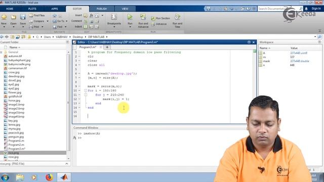Switch to the HOME tab

[10, 9]
